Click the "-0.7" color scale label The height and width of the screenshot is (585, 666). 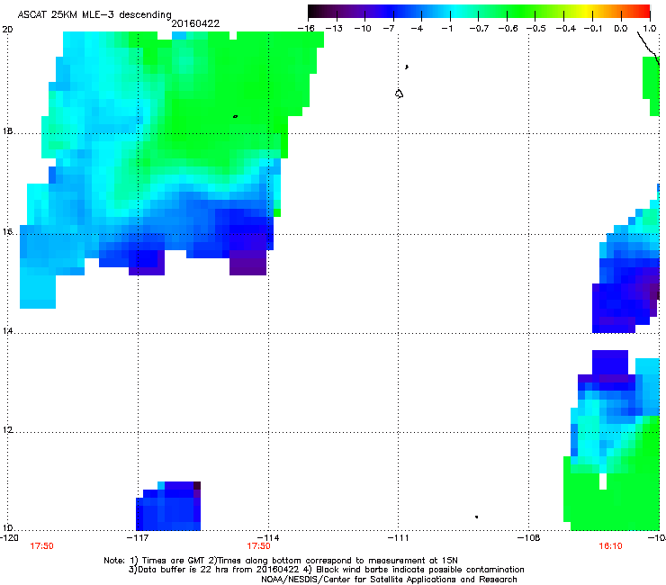click(x=479, y=29)
